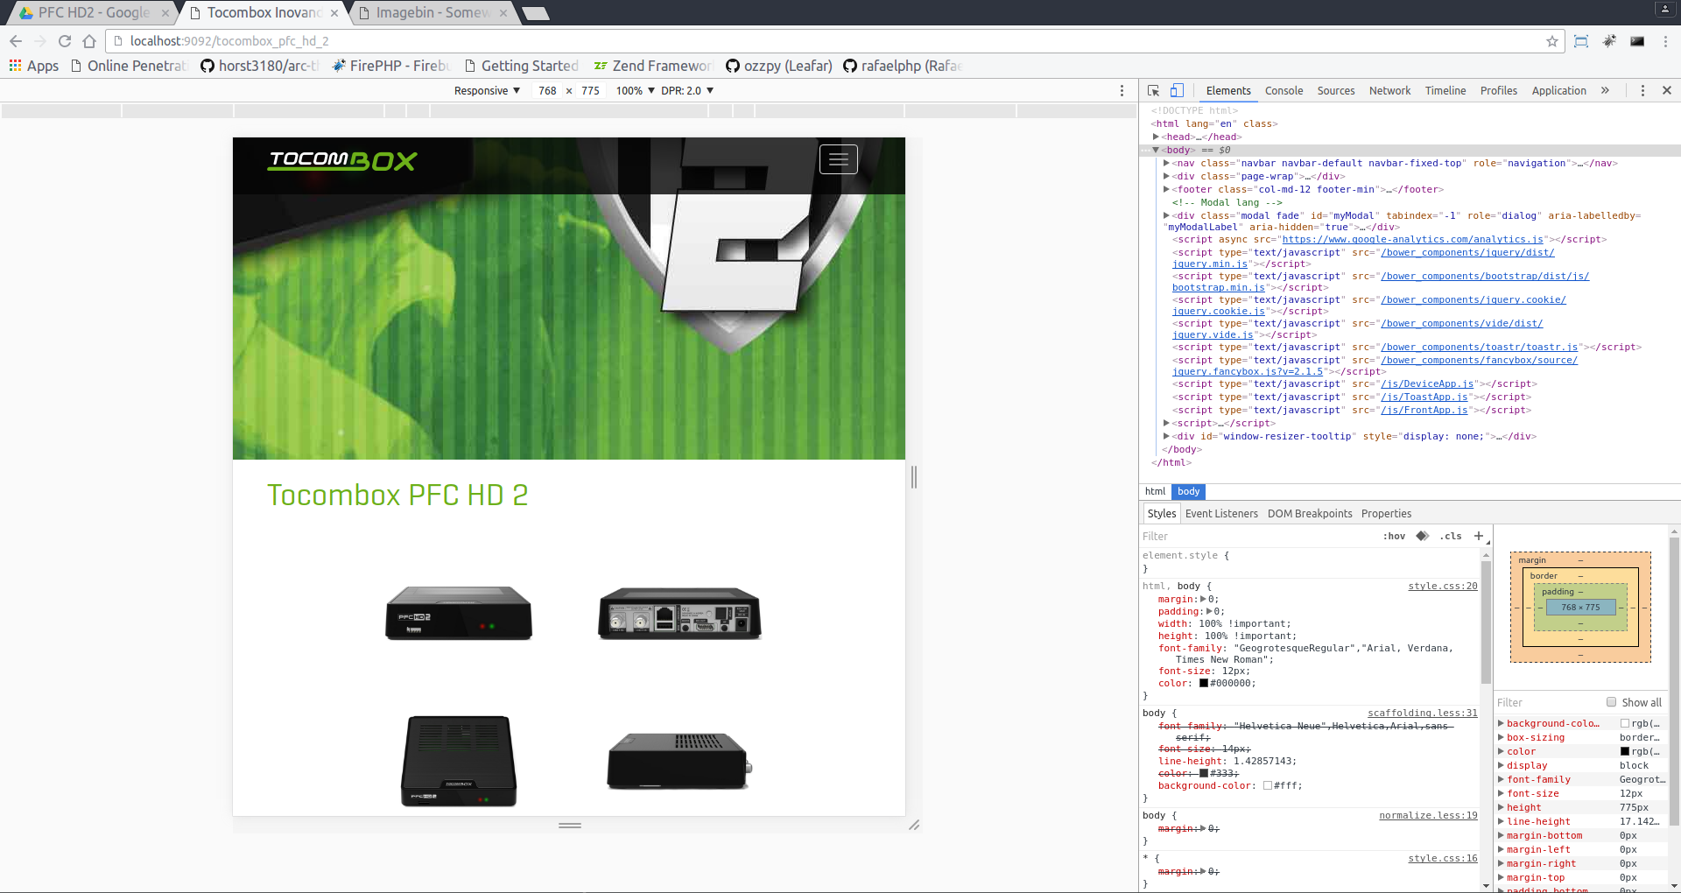The height and width of the screenshot is (893, 1681).
Task: Toggle the device toolbar icon
Action: 1178,90
